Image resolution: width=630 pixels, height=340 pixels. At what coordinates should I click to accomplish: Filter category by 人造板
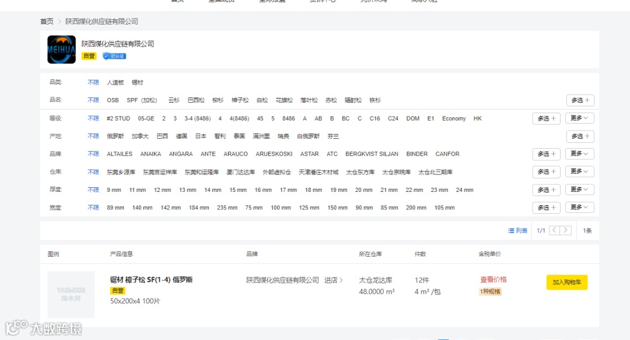pyautogui.click(x=116, y=82)
